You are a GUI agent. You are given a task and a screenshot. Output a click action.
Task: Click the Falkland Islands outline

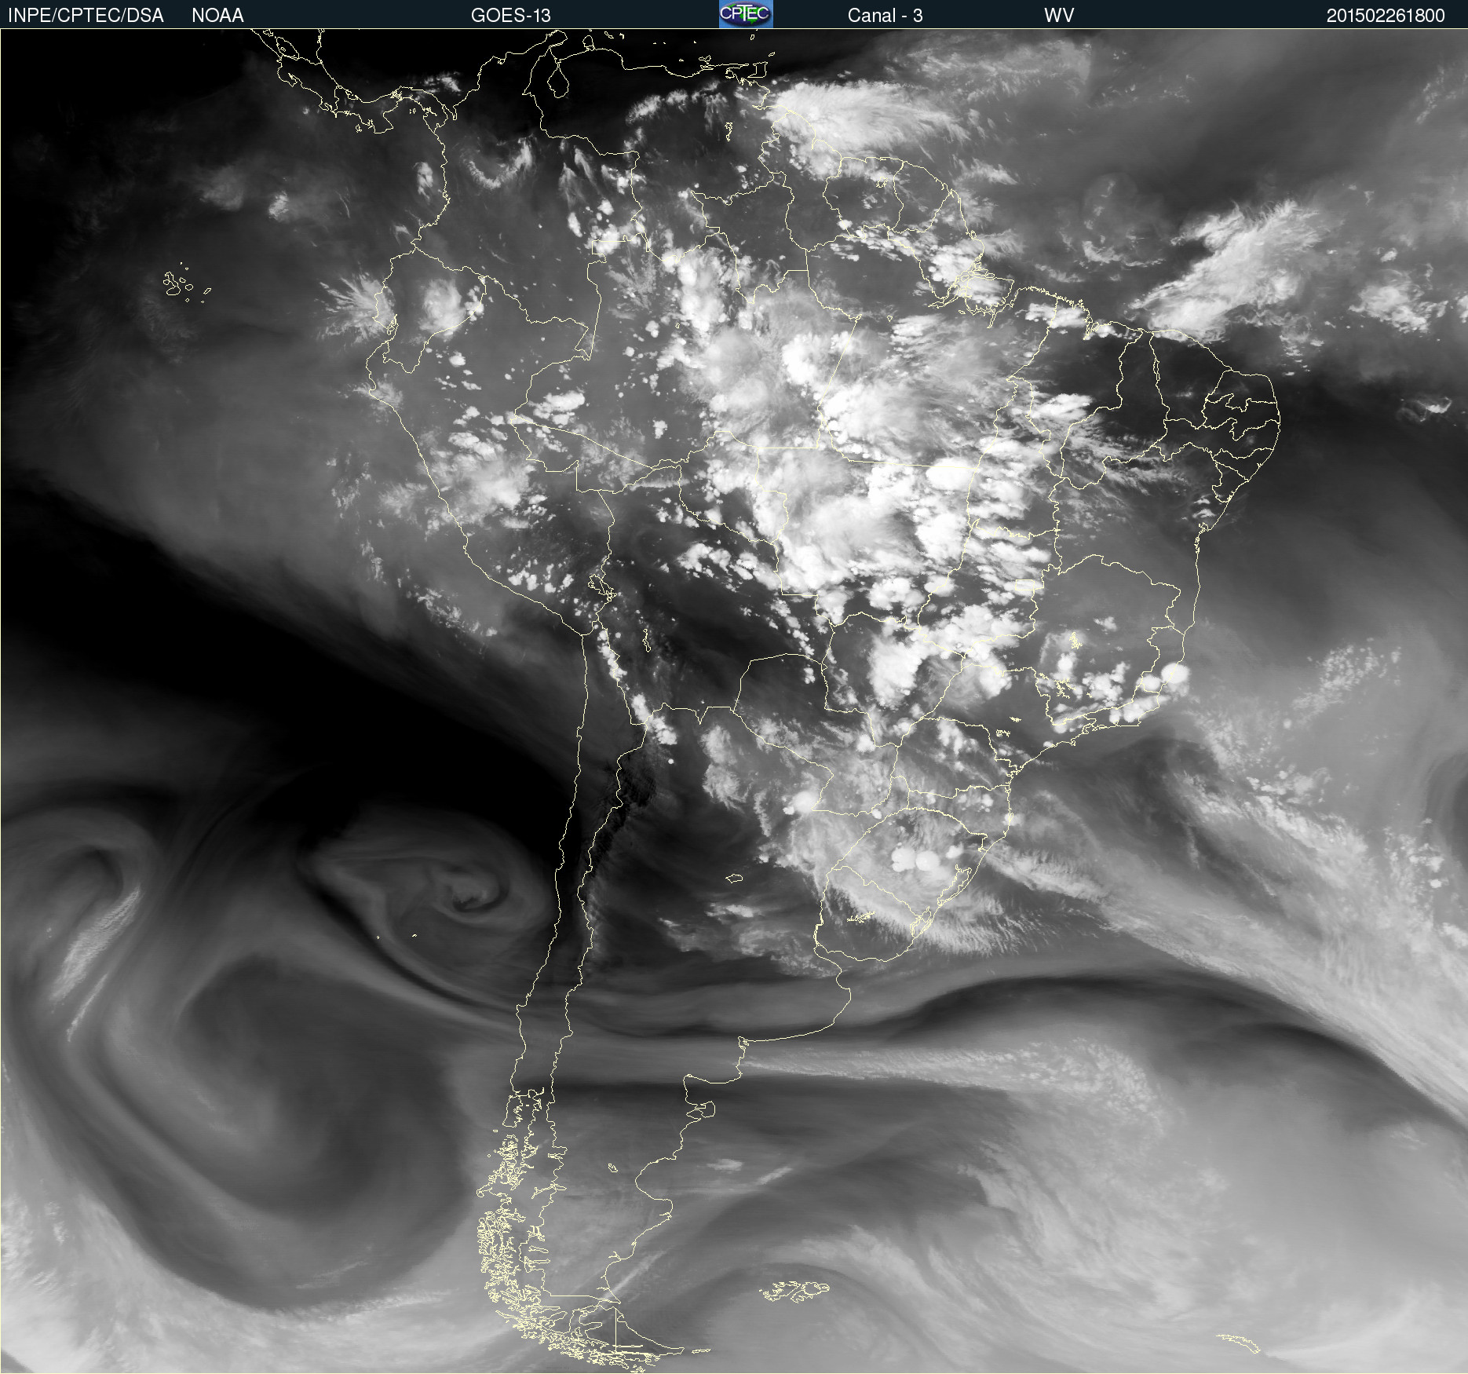point(794,1290)
